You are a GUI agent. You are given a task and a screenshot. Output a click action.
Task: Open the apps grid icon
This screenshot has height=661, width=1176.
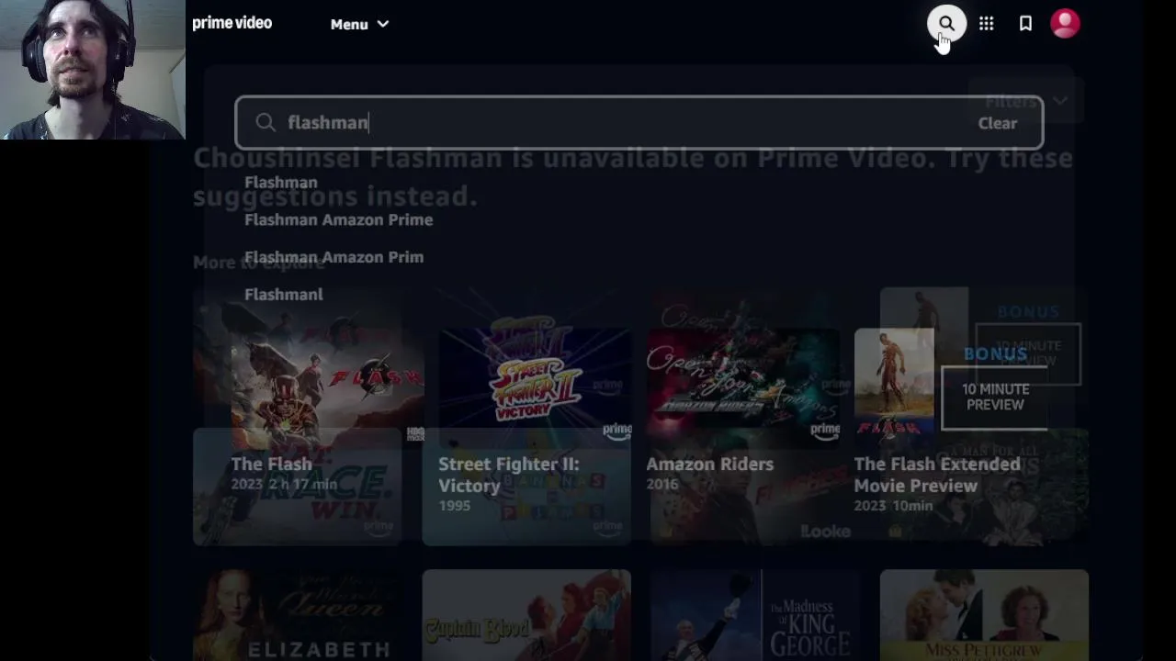986,24
